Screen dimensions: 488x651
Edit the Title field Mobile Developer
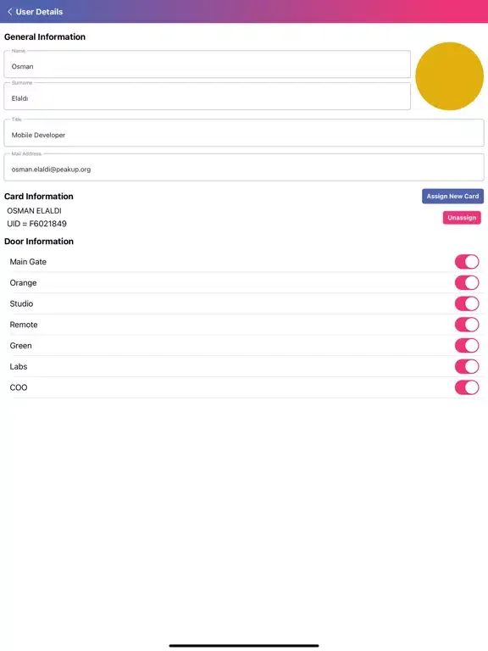(x=244, y=133)
